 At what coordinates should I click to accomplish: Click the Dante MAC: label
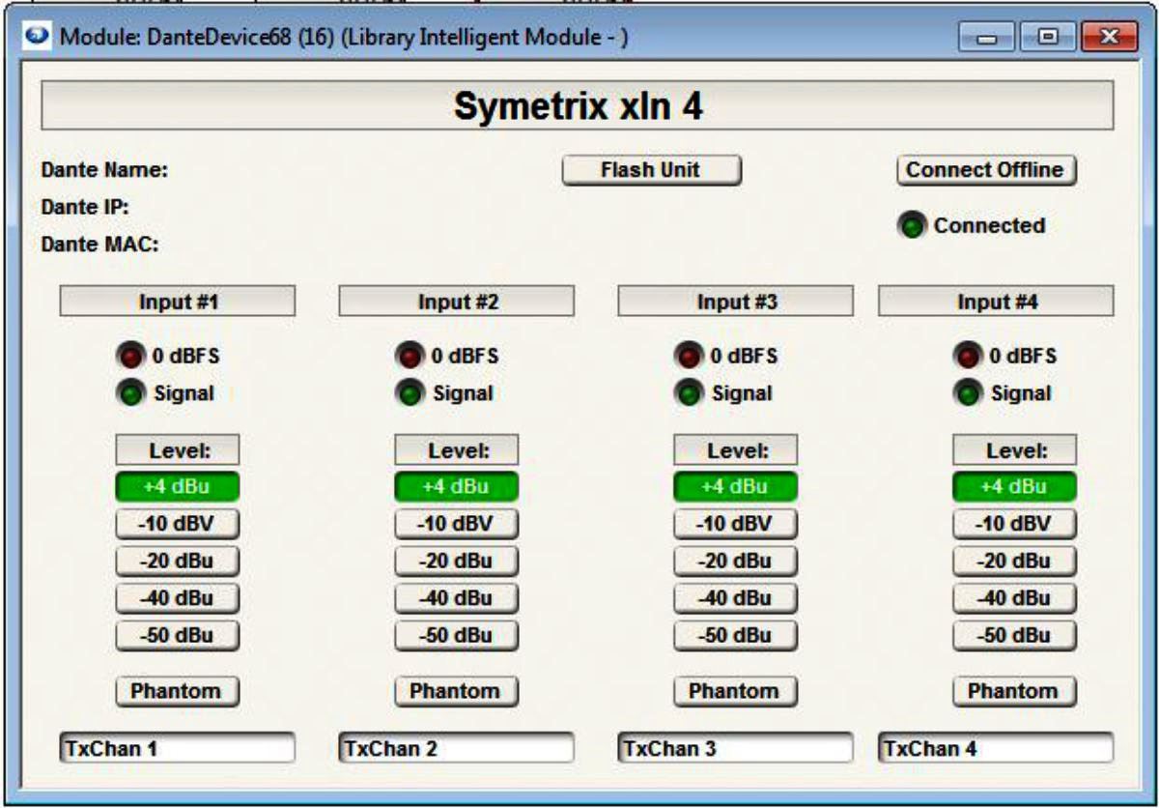coord(99,245)
